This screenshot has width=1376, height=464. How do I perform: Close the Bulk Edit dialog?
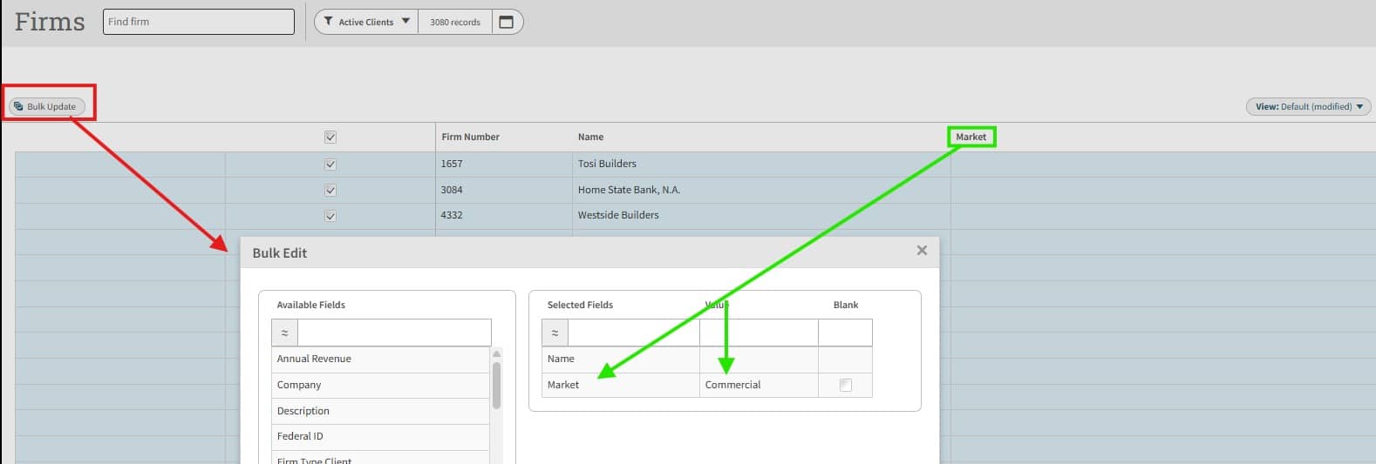click(921, 251)
